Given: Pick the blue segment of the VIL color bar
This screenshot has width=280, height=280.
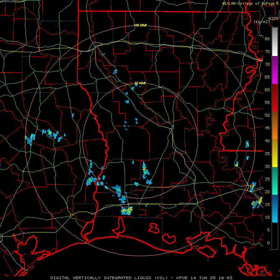Looking at the screenshot, I should pos(275,208).
